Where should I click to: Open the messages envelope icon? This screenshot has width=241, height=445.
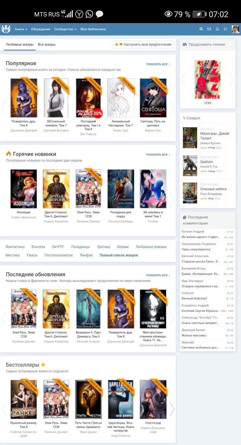[209, 29]
